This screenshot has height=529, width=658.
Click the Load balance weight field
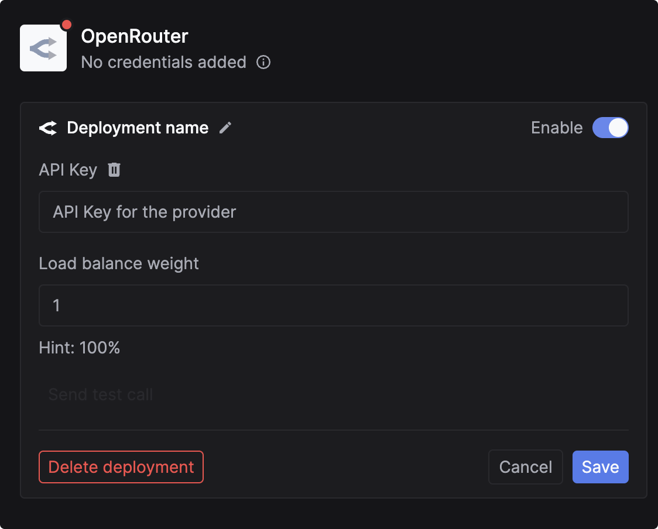333,305
